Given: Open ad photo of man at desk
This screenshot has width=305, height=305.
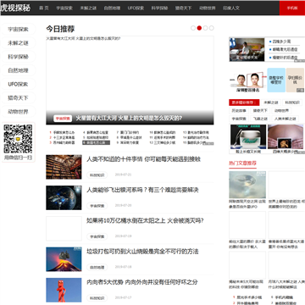Looking at the screenshot, I should 247,49.
